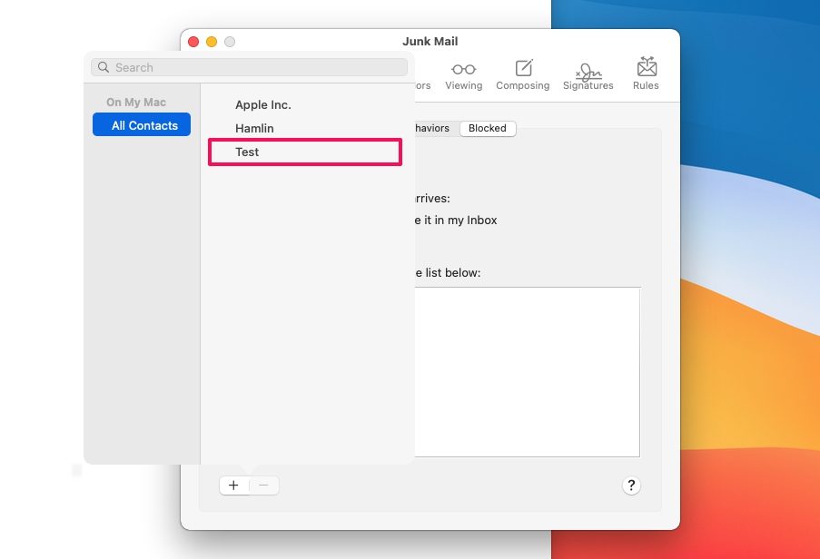Click the Junk Mail window title
This screenshot has width=820, height=559.
click(430, 42)
